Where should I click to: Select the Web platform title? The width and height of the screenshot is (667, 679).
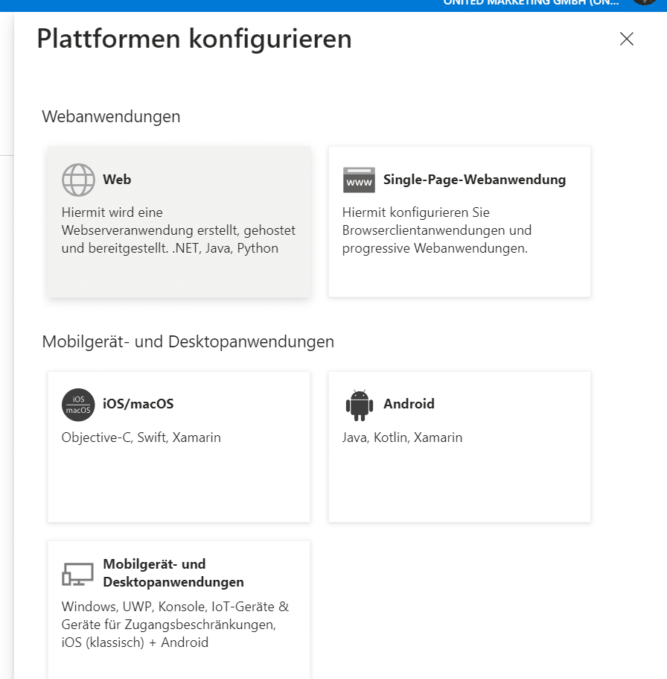[x=117, y=180]
